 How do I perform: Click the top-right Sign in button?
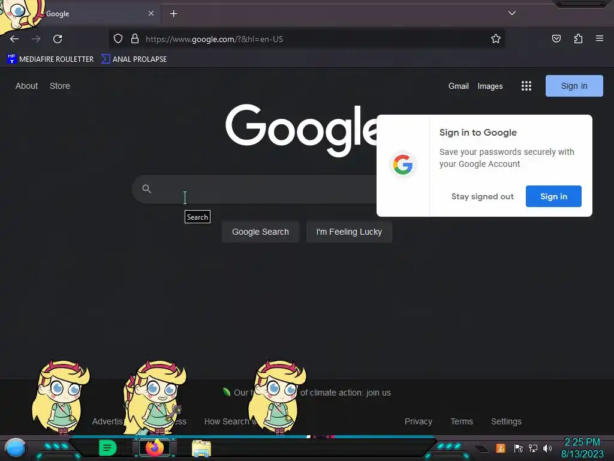574,86
